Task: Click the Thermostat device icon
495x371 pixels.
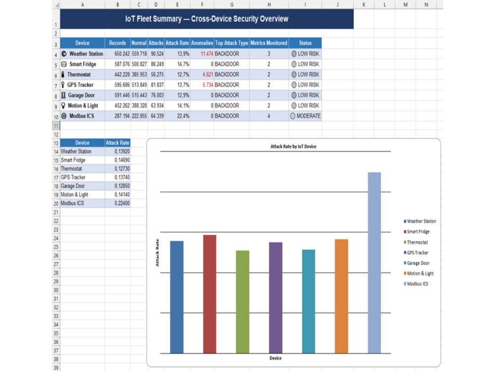Action: point(63,75)
